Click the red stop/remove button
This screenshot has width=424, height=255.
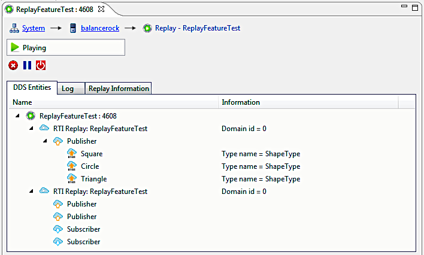click(x=13, y=65)
